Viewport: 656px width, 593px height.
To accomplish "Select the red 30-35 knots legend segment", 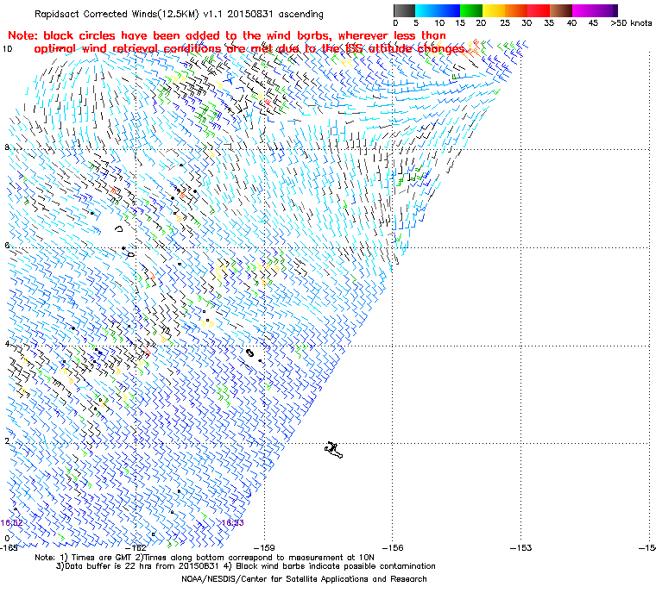I will pos(539,10).
